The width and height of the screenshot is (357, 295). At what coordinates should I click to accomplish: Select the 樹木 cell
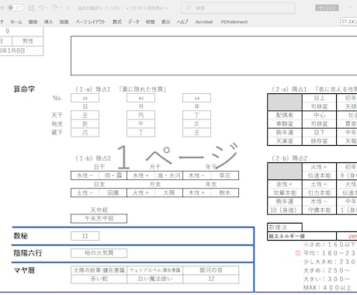tap(225, 193)
